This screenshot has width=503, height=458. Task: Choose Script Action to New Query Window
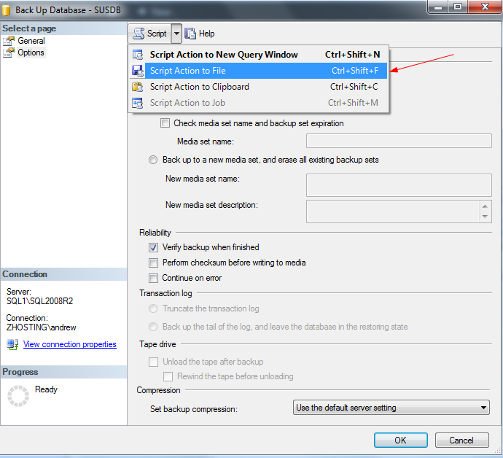259,55
